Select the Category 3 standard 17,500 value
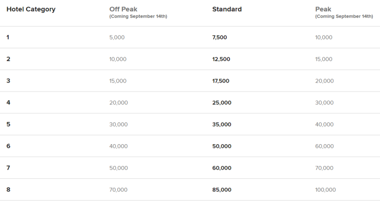Image resolution: width=380 pixels, height=202 pixels. click(222, 81)
